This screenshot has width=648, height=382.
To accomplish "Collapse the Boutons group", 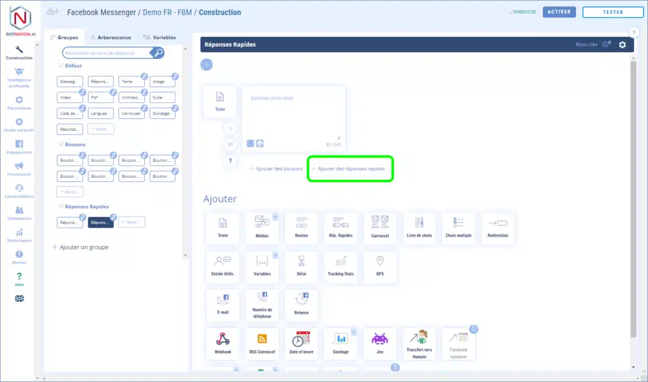I will pos(61,145).
